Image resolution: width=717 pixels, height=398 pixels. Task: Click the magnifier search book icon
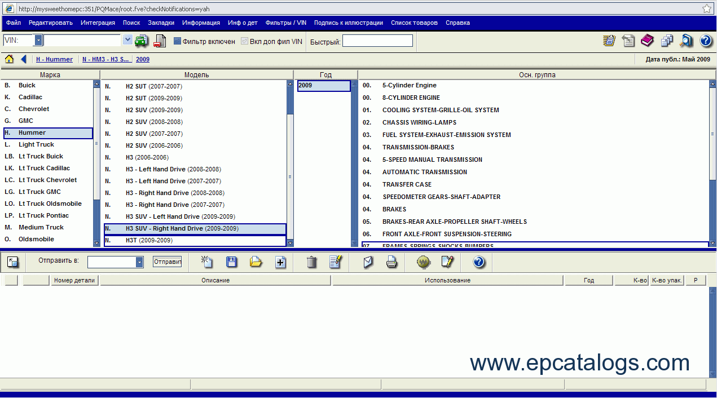(685, 41)
